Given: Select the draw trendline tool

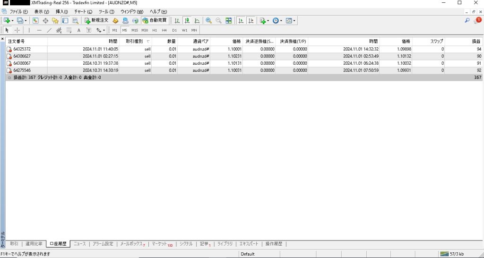Looking at the screenshot, I should click(49, 30).
